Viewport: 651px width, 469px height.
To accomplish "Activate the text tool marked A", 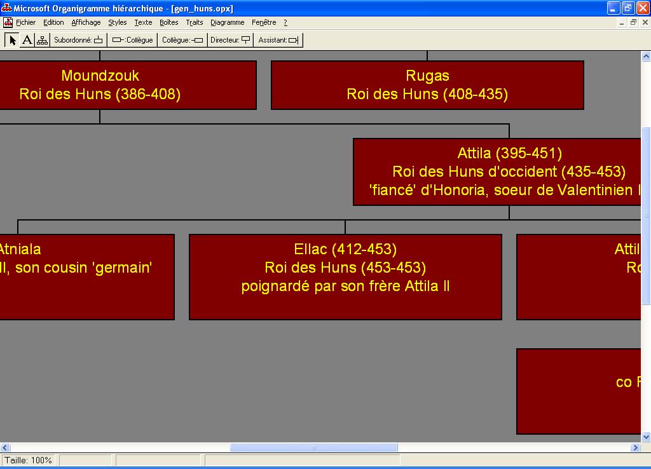I will click(x=27, y=40).
